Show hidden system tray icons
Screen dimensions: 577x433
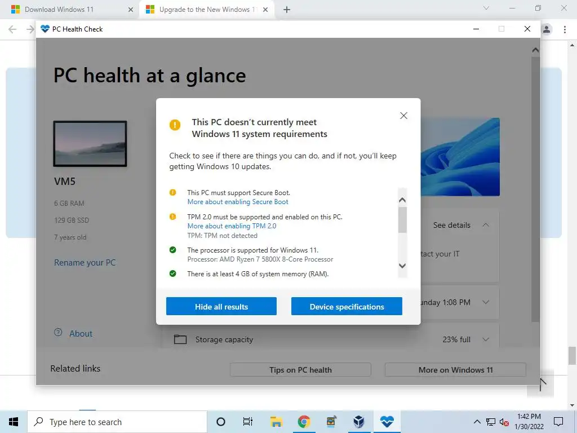(477, 422)
